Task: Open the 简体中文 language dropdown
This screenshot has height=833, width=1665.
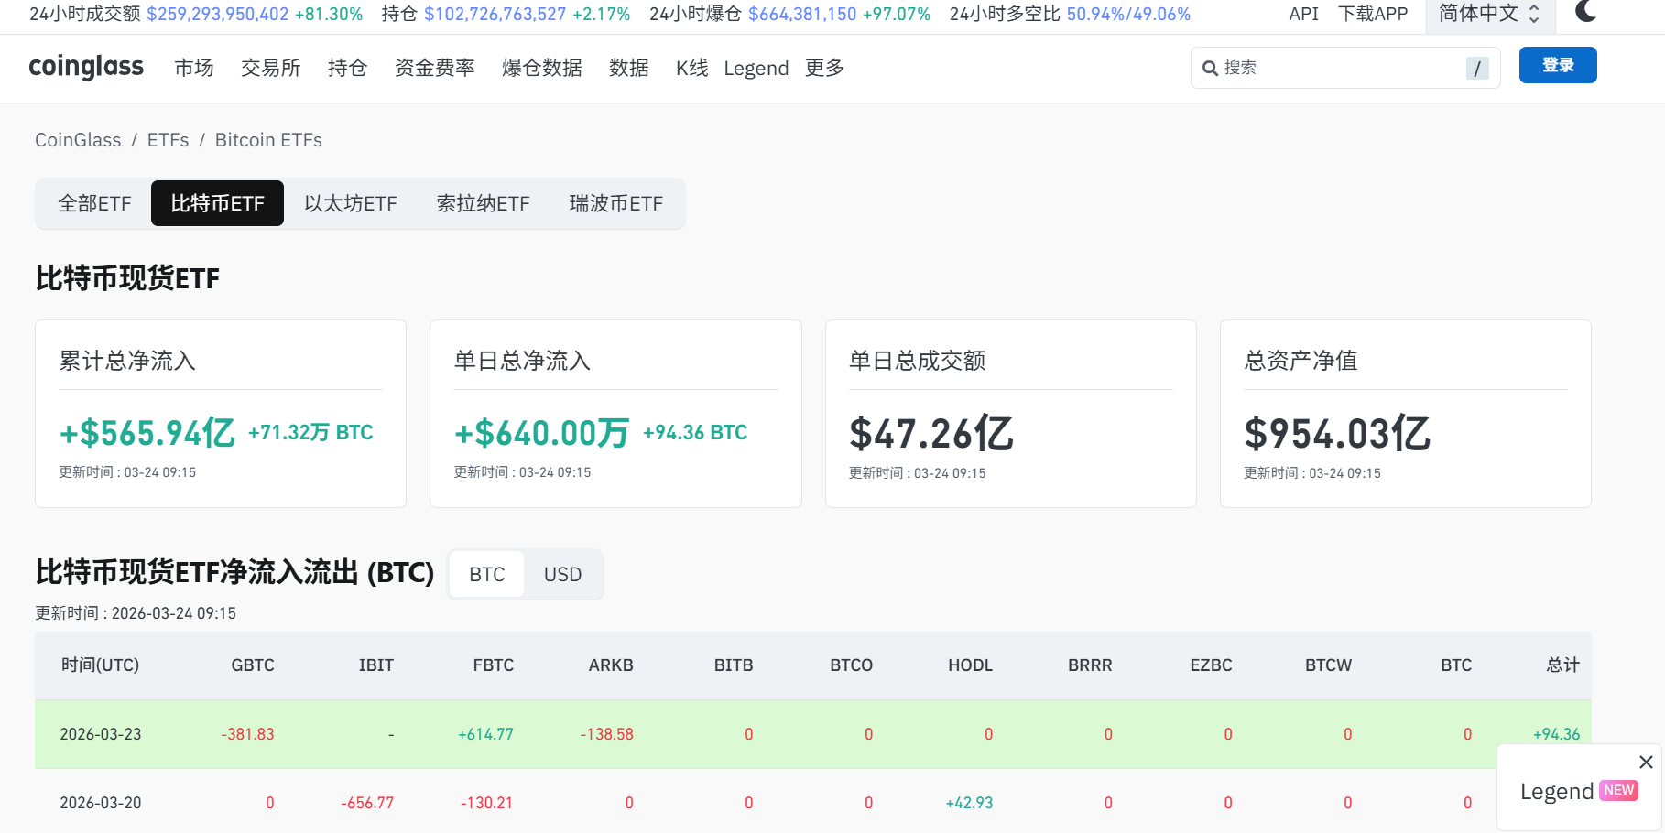Action: pos(1488,14)
